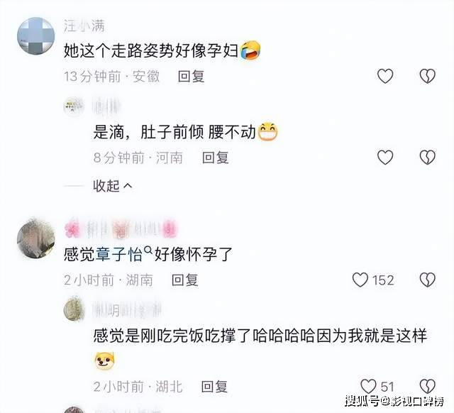Screen dimensions: 454x413
Task: View avatar of the 湖南 commenter
Action: [x=36, y=238]
